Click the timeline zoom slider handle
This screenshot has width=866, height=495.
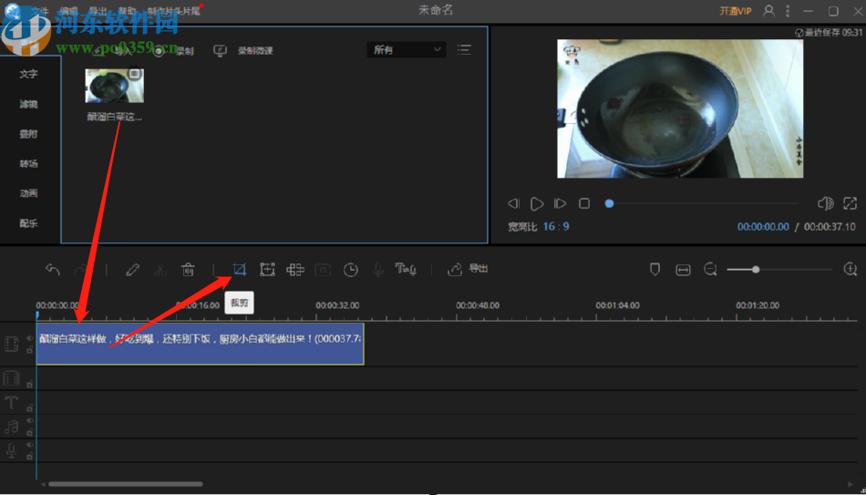pos(756,269)
